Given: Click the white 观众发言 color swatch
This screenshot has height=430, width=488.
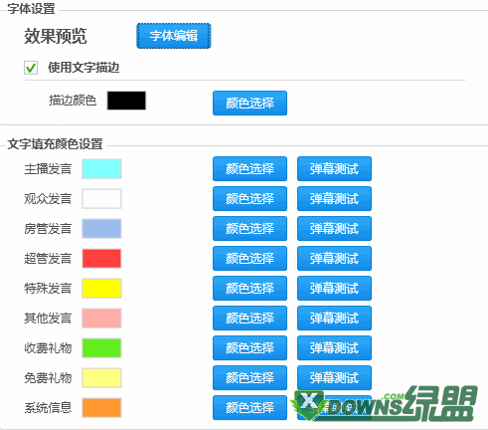Looking at the screenshot, I should point(101,199).
